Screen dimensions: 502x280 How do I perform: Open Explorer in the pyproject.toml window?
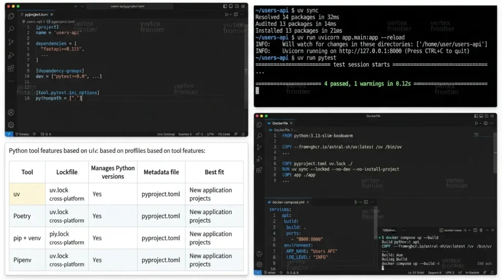tap(11, 16)
